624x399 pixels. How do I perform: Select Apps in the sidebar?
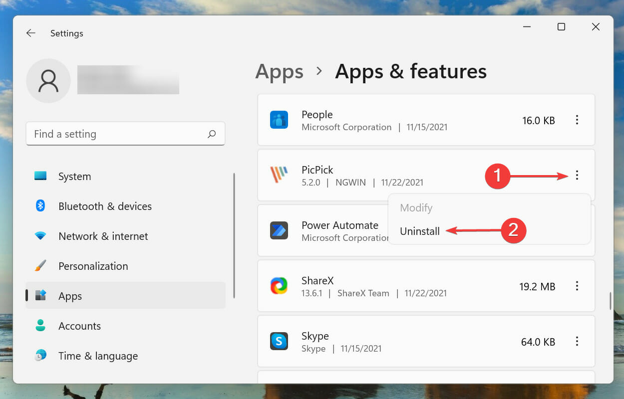pos(125,296)
